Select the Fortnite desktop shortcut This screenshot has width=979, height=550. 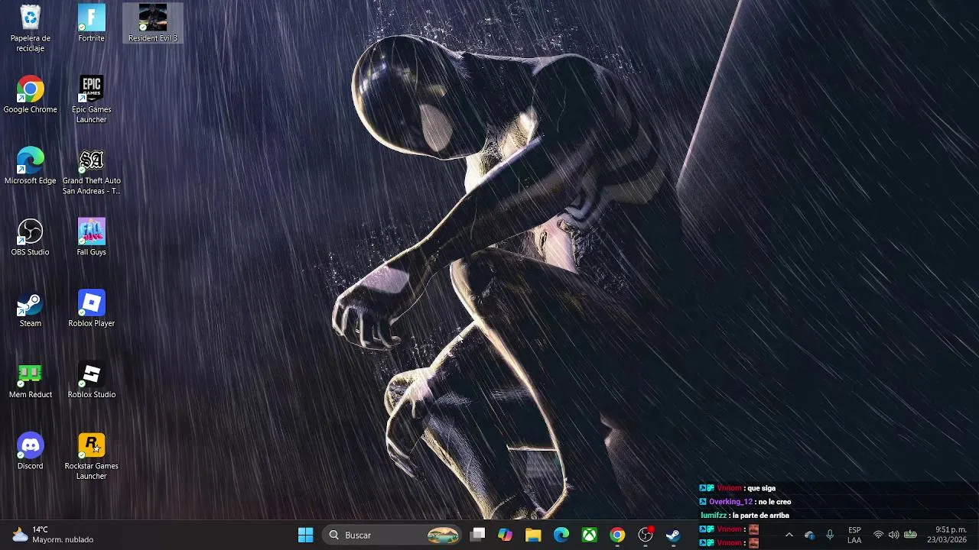(91, 24)
